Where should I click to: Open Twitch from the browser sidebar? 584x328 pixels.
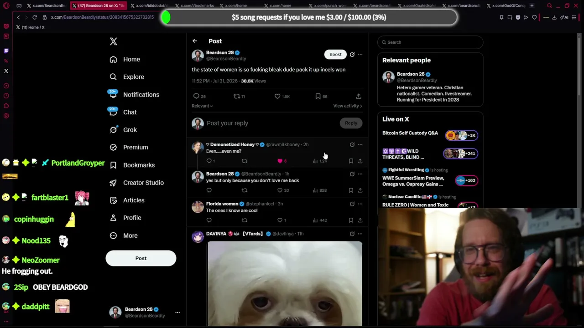coord(6,51)
